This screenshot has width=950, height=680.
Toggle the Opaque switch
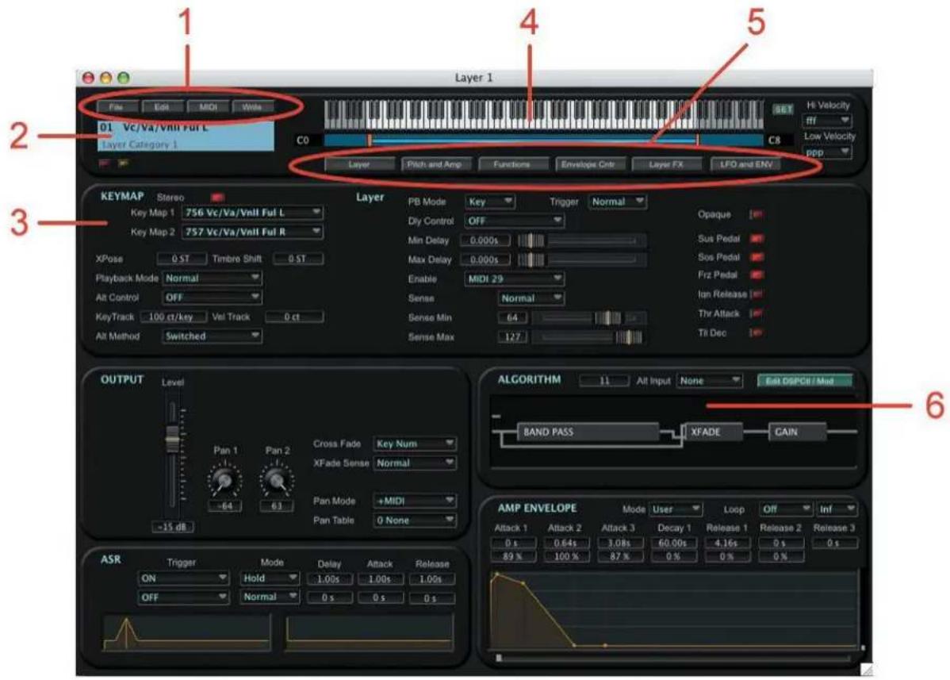pyautogui.click(x=757, y=214)
